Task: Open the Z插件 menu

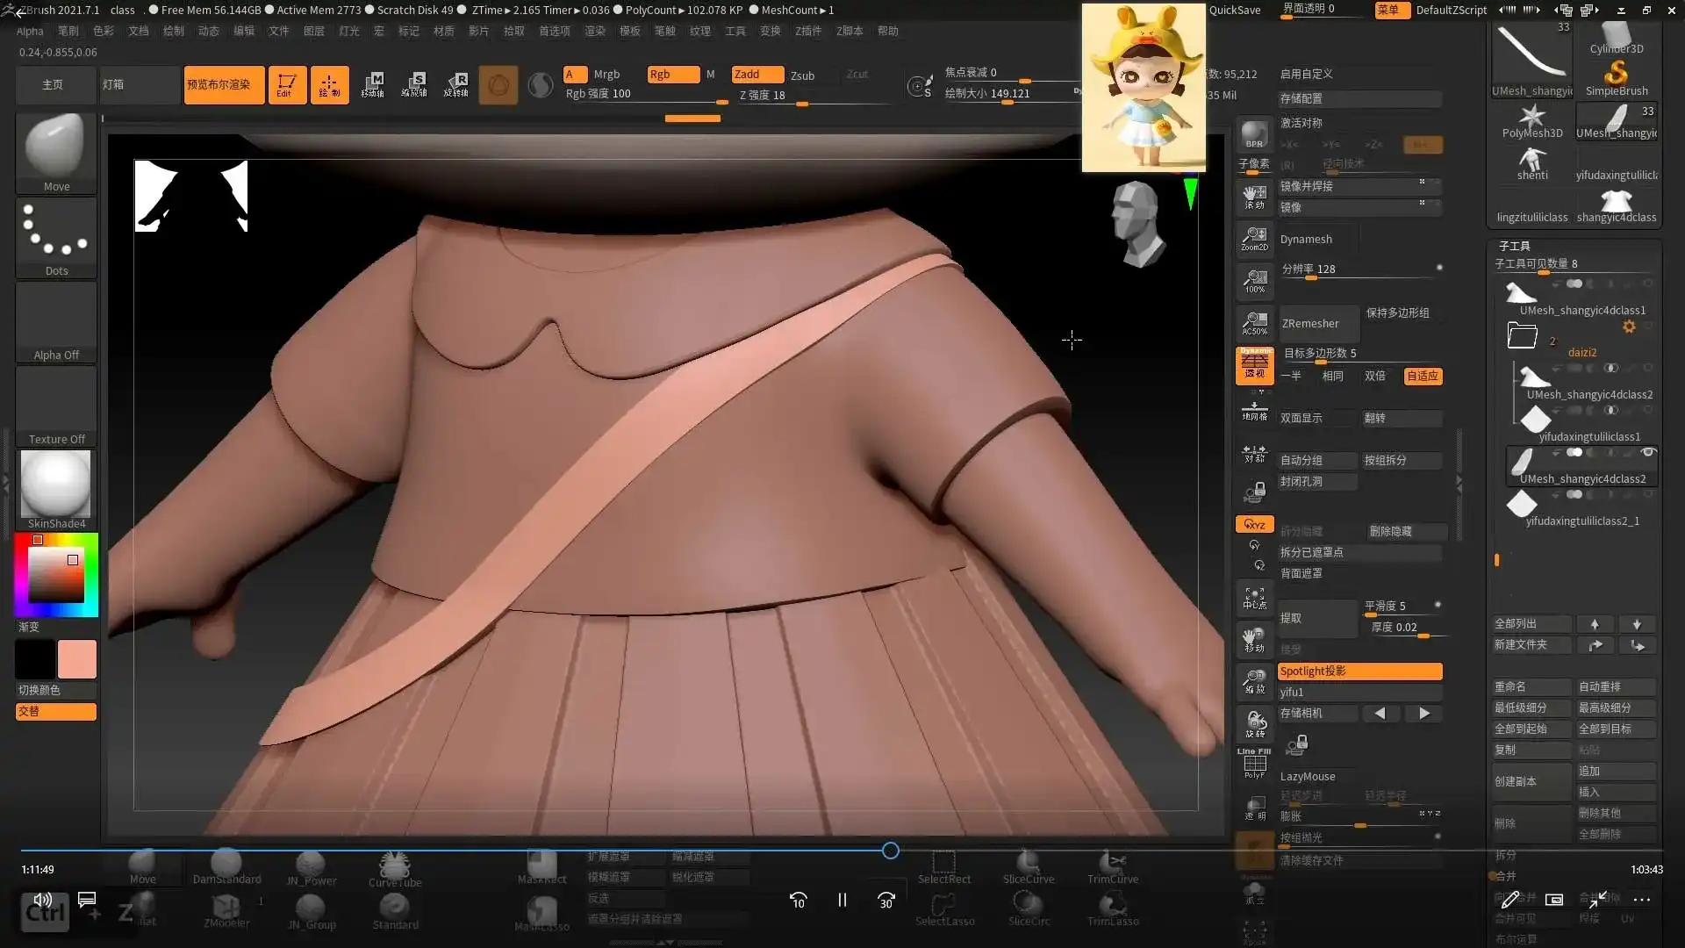Action: (x=807, y=31)
